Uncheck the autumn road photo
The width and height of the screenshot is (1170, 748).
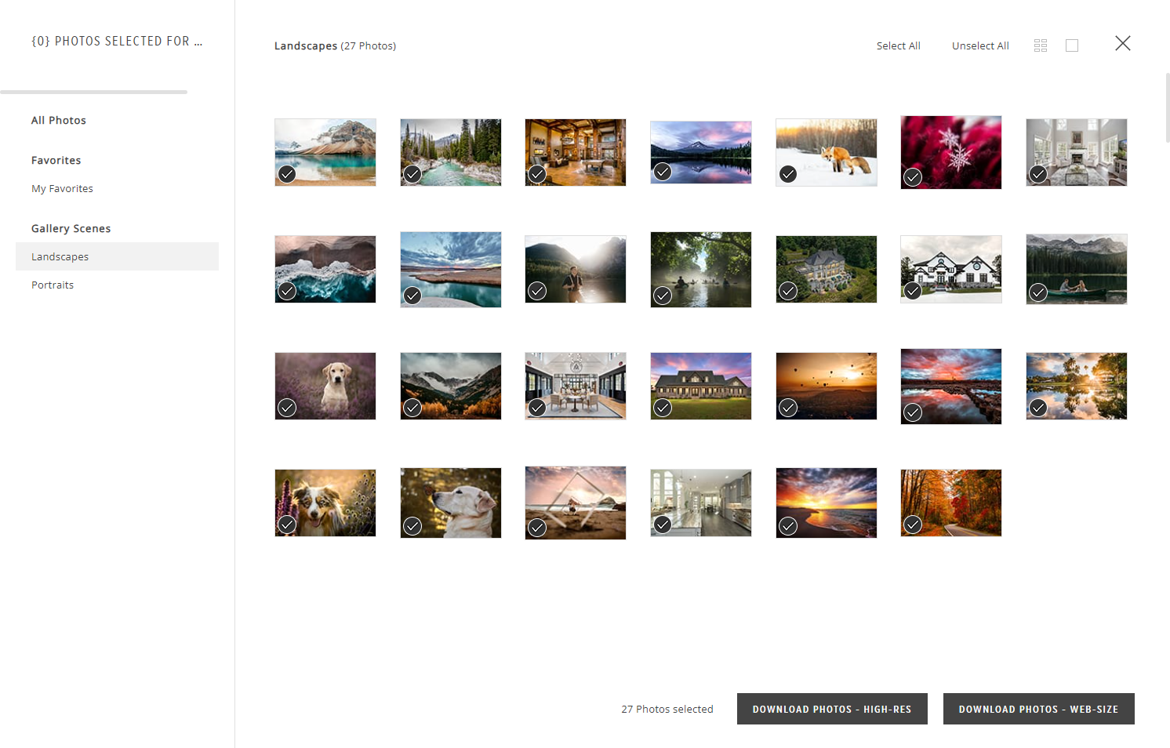(913, 525)
